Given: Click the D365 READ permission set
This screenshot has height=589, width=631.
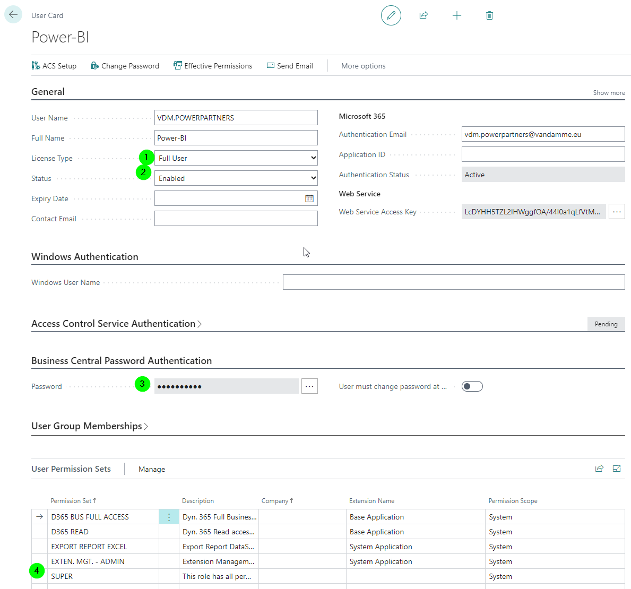Looking at the screenshot, I should coord(103,532).
